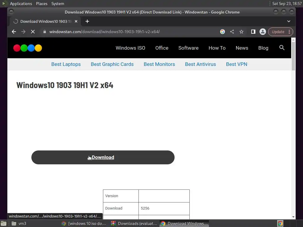The width and height of the screenshot is (303, 227).
Task: Open Google icon in address bar
Action: (223, 32)
